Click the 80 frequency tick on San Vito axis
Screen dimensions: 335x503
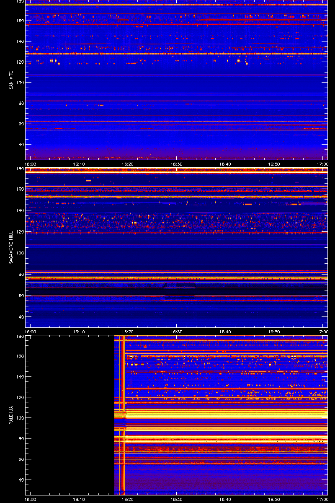click(x=21, y=103)
